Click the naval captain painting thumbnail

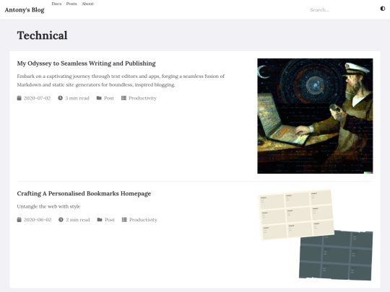315,116
